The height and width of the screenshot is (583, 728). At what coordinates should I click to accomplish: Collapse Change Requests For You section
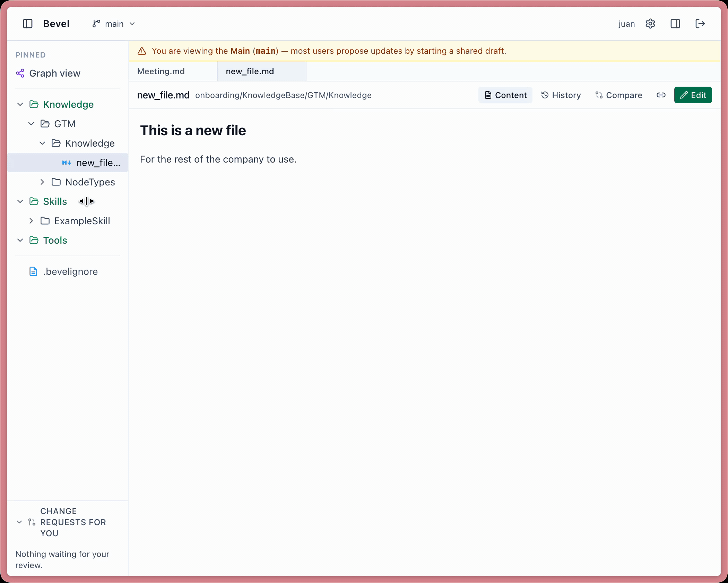pyautogui.click(x=19, y=522)
